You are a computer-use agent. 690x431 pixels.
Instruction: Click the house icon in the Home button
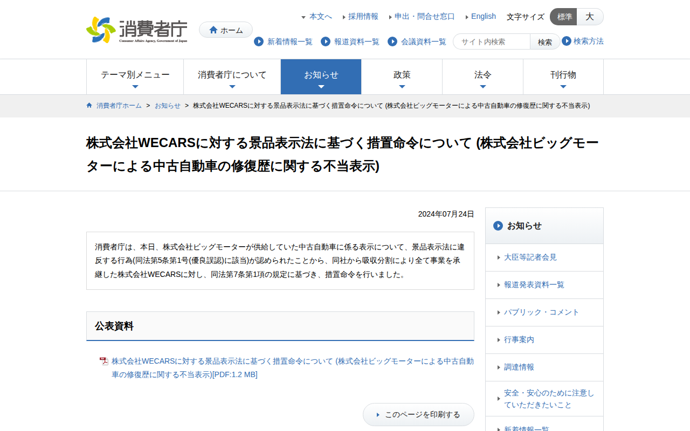click(x=213, y=30)
